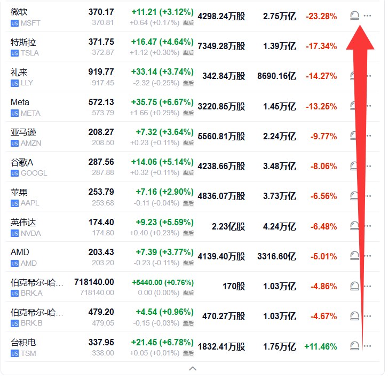Click the alert bell for Meta
This screenshot has height=380, width=388.
coord(353,106)
